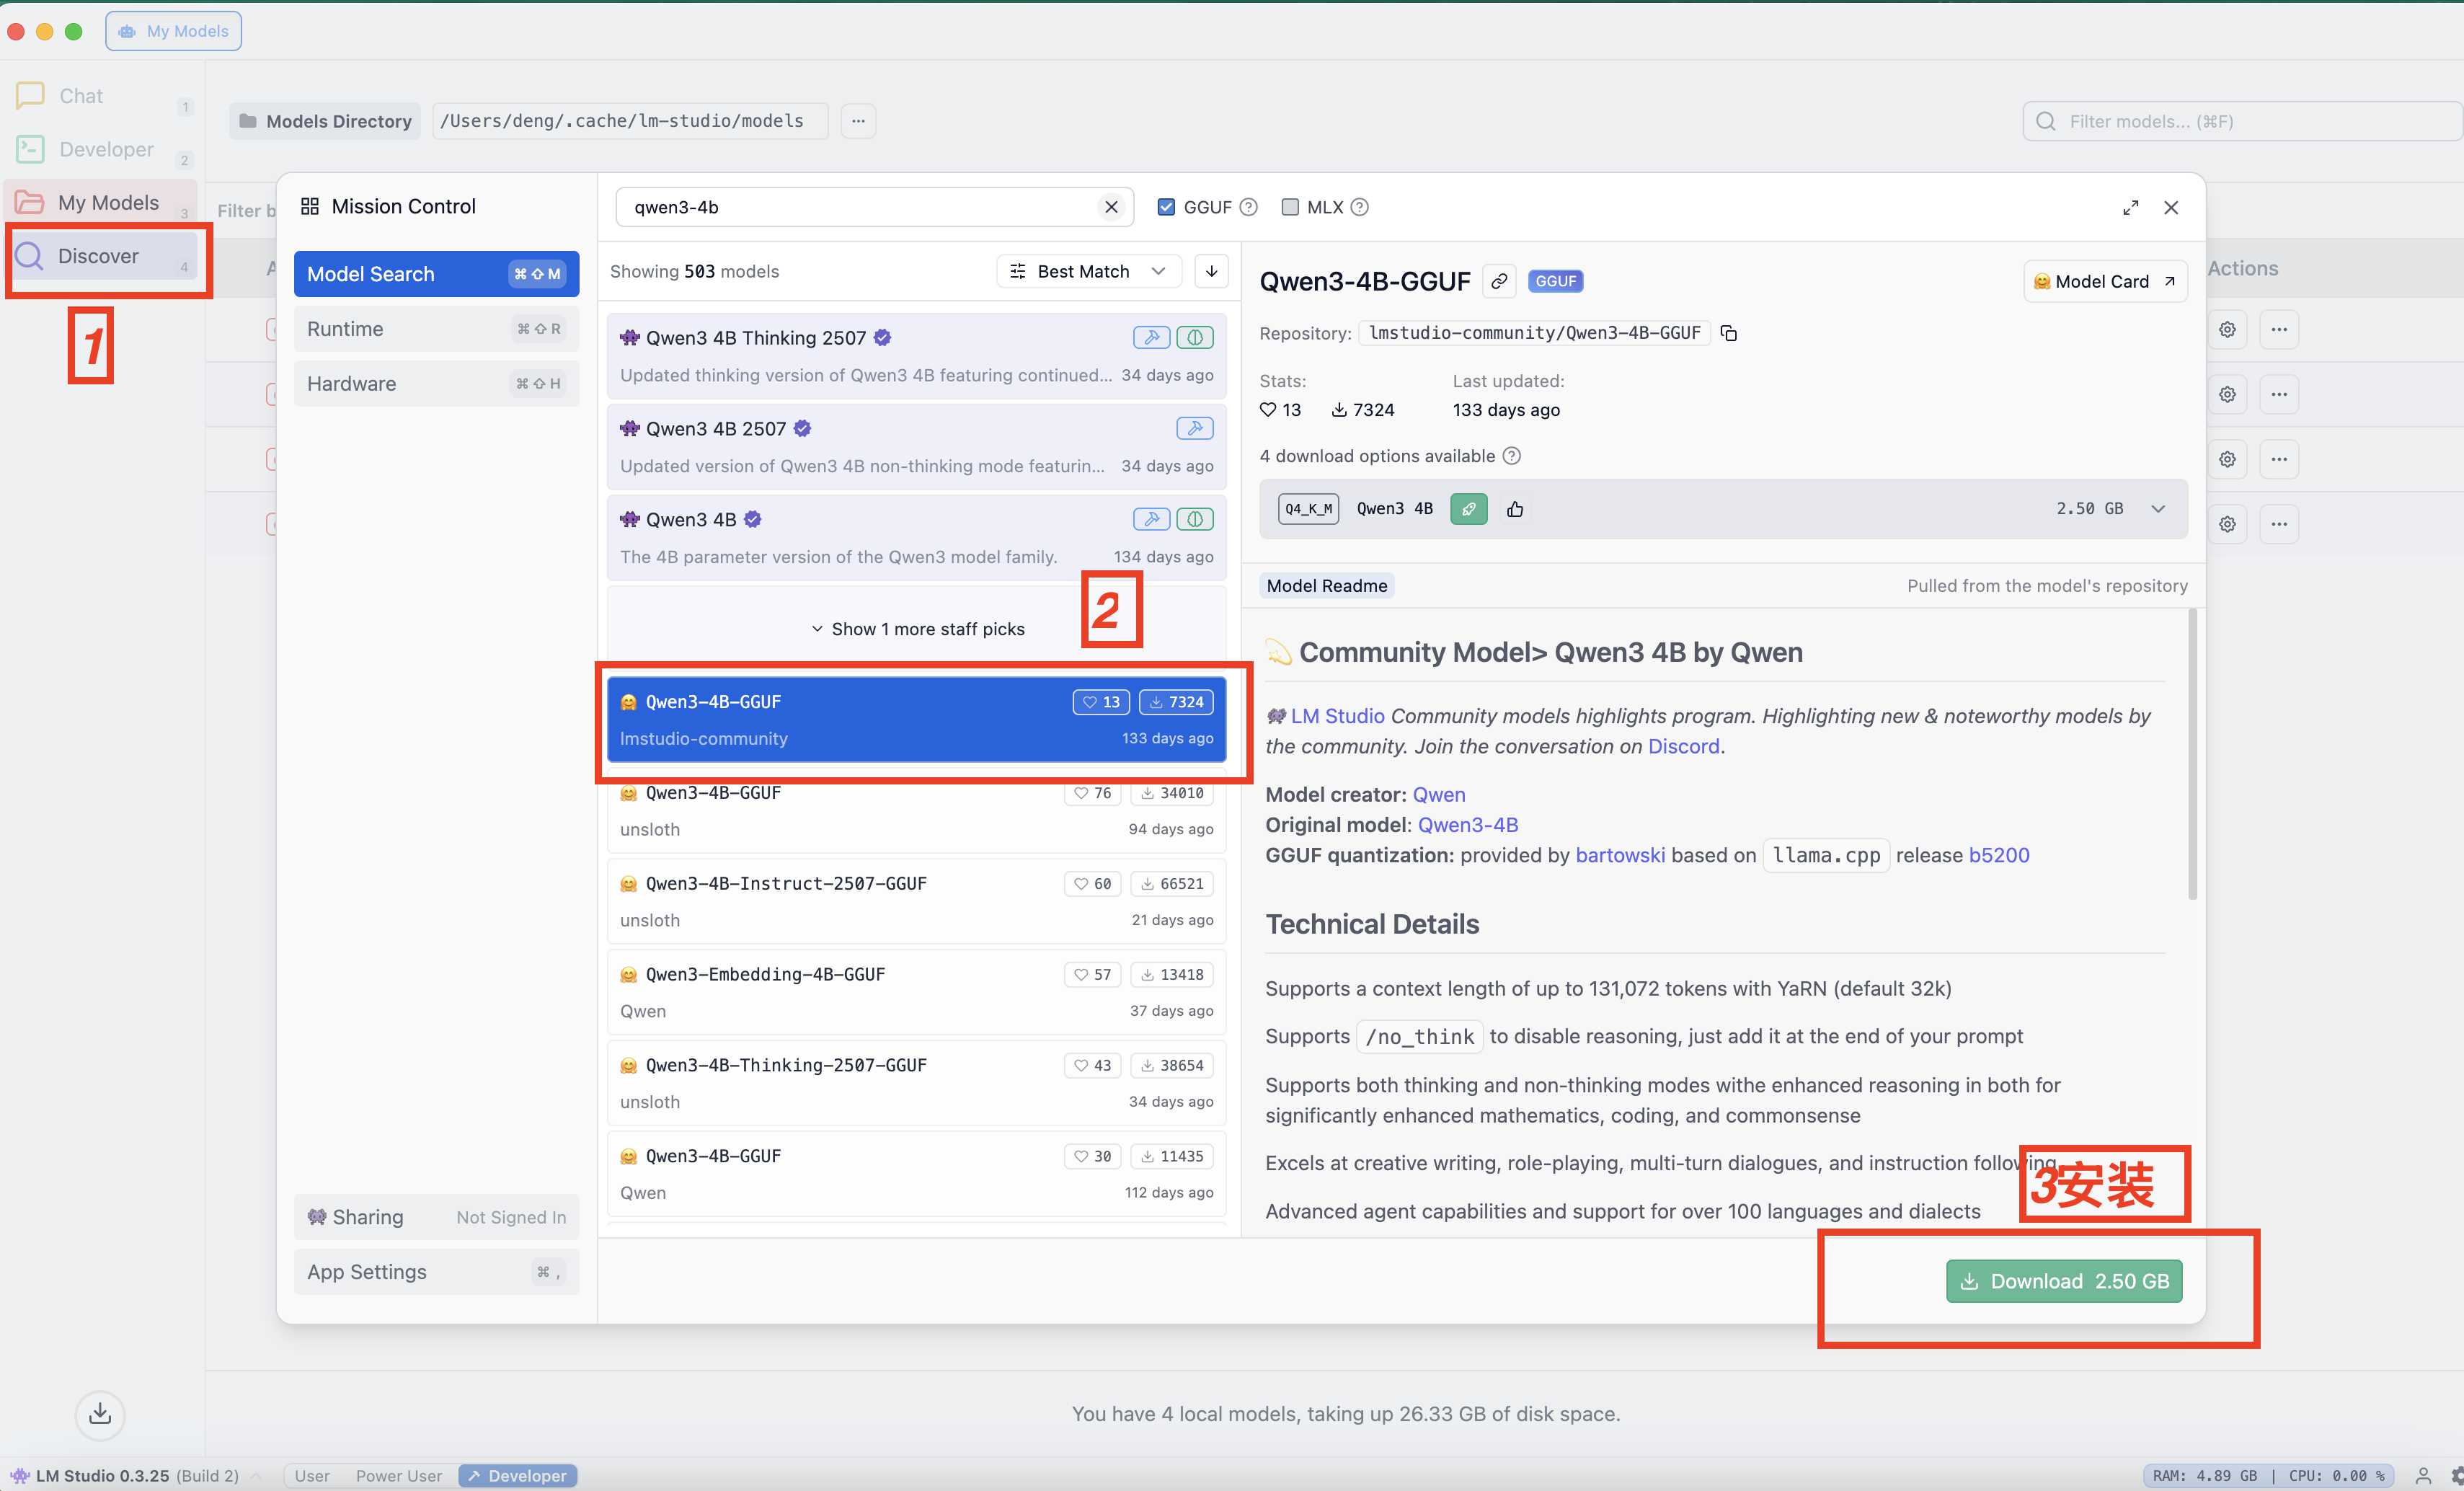Enable the GGUF format checkbox
Viewport: 2464px width, 1491px height.
pos(1166,207)
